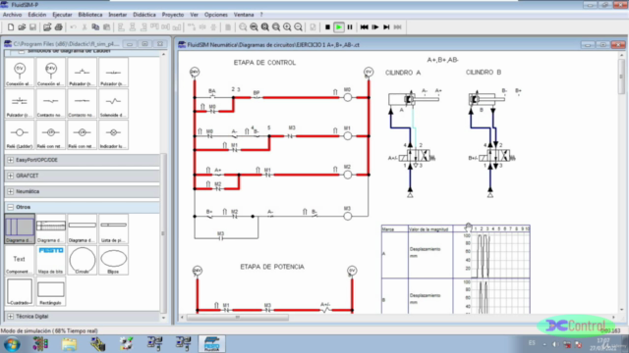Click the zoom out magnifier icon
The height and width of the screenshot is (353, 629).
coord(298,27)
